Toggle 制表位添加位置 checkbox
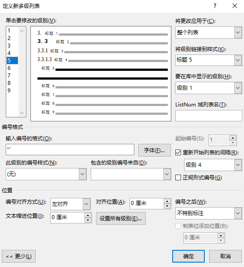The width and height of the screenshot is (244, 267). tap(178, 226)
